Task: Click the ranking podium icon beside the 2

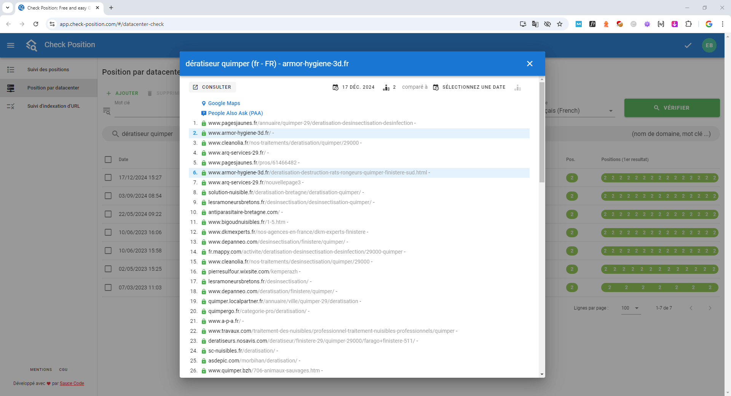Action: coord(386,88)
